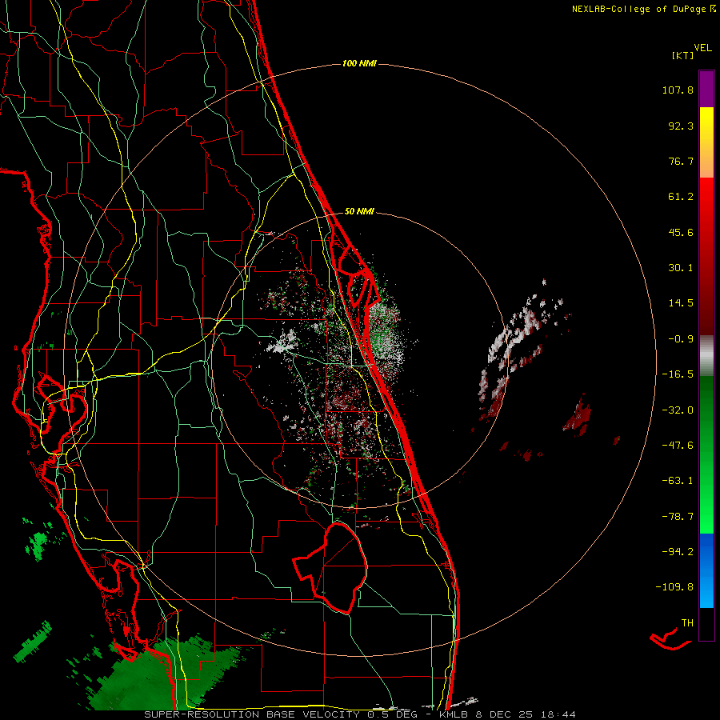This screenshot has width=720, height=720.
Task: Click the blue segment of the color bar
Action: [706, 570]
